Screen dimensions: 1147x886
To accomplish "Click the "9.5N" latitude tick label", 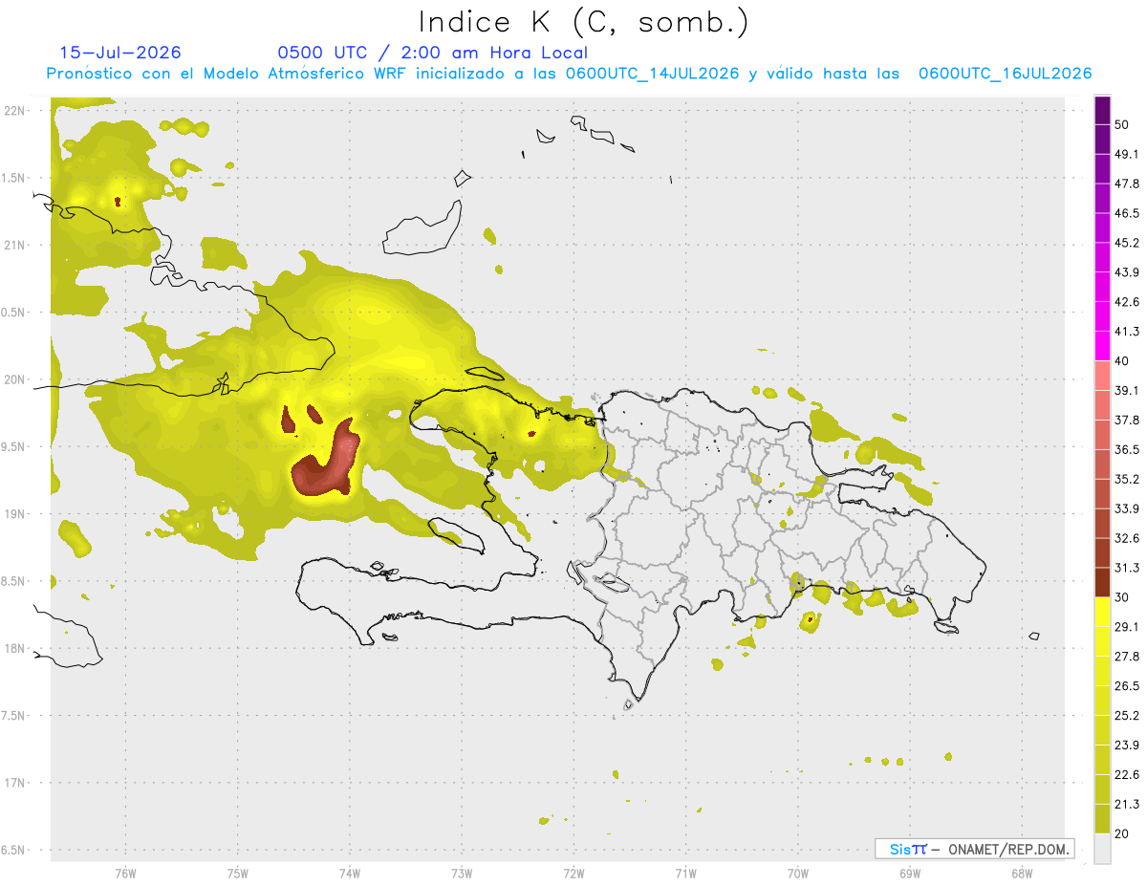I will (13, 446).
